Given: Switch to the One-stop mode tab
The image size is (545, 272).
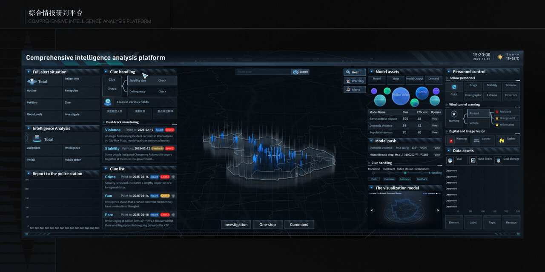Looking at the screenshot, I should [x=267, y=224].
